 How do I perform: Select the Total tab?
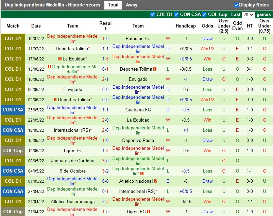tap(113, 5)
